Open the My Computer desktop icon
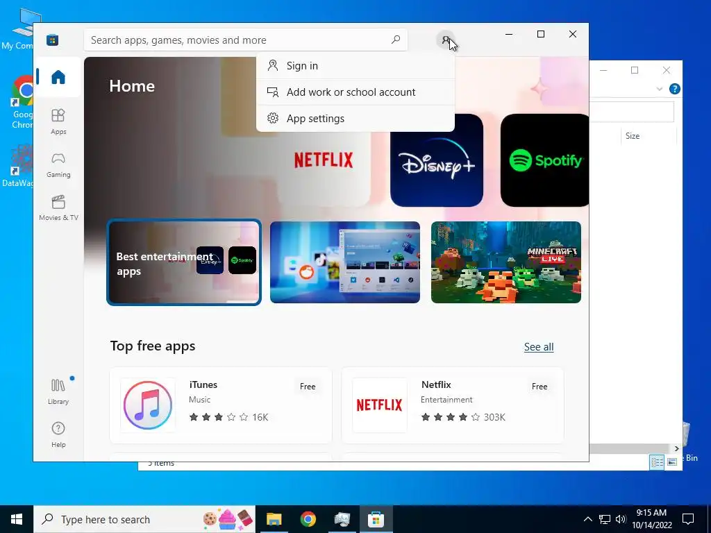This screenshot has width=711, height=533. pyautogui.click(x=18, y=29)
